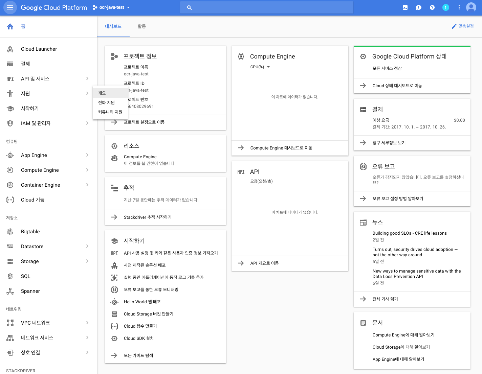Click the home icon in sidebar
This screenshot has height=374, width=482.
(10, 26)
